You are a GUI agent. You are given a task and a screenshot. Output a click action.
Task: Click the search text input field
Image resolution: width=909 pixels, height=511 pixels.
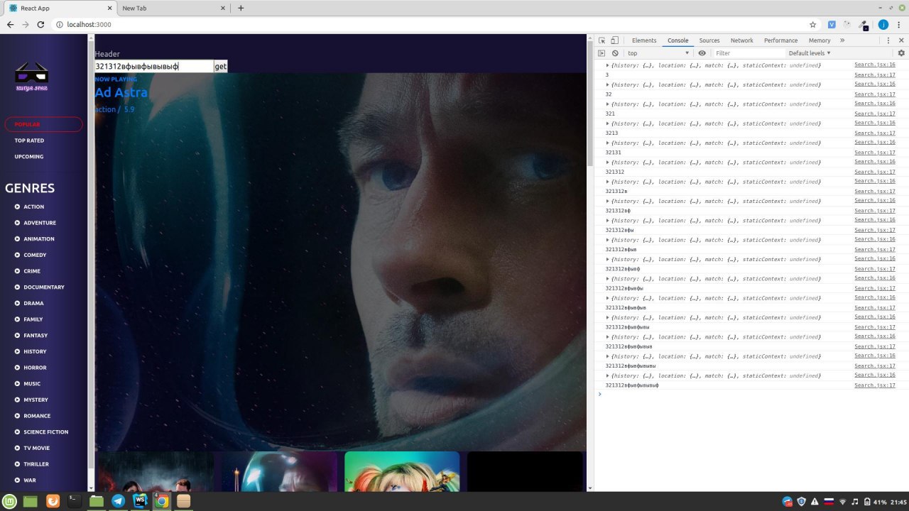[154, 66]
